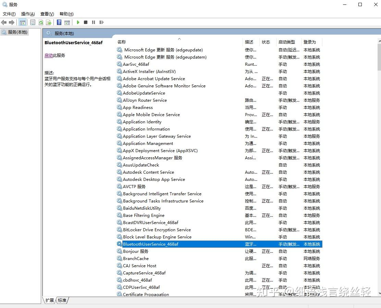
Task: Select AllJoyn Router Service row
Action: pos(219,100)
